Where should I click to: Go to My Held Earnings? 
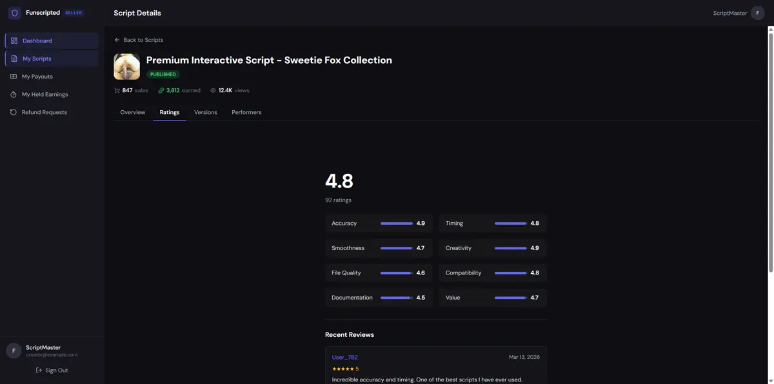(x=52, y=94)
